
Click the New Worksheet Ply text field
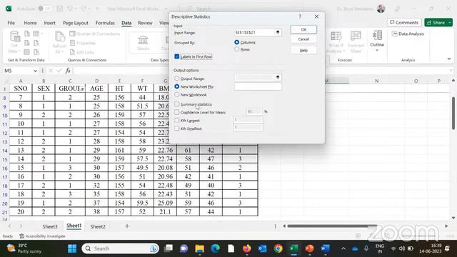pyautogui.click(x=258, y=86)
